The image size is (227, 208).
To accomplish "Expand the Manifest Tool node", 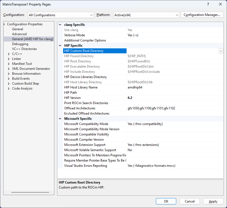I will [x=9, y=64].
